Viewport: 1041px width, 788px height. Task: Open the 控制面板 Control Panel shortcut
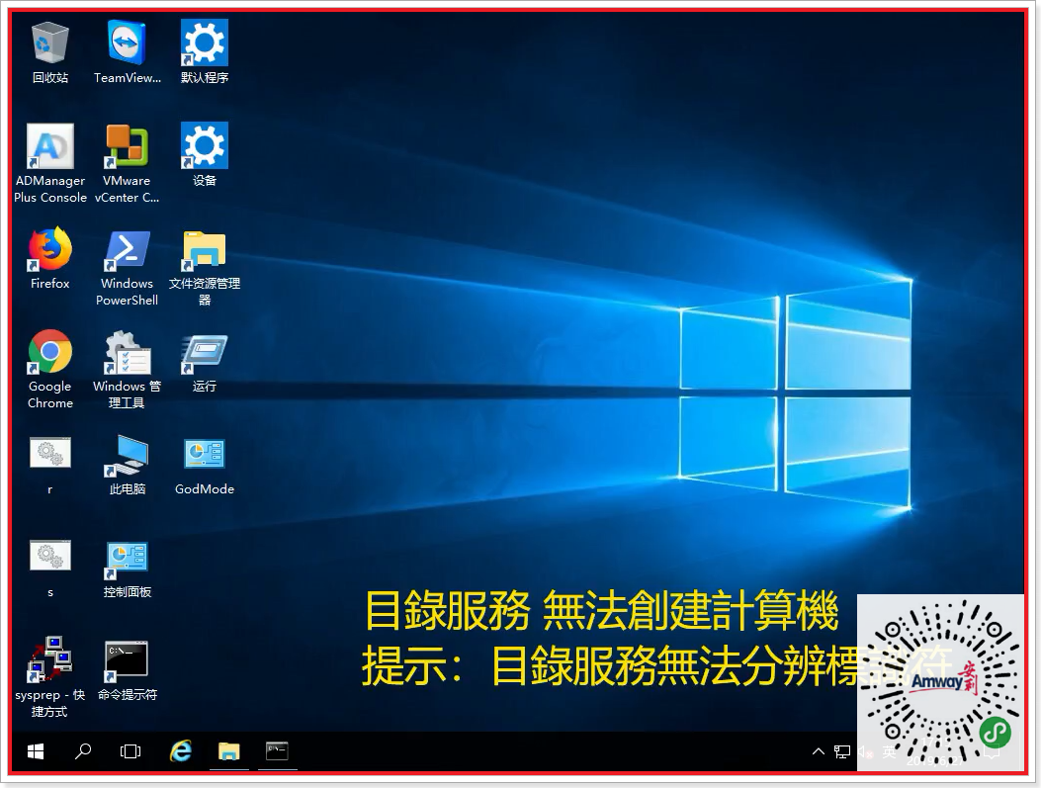127,568
